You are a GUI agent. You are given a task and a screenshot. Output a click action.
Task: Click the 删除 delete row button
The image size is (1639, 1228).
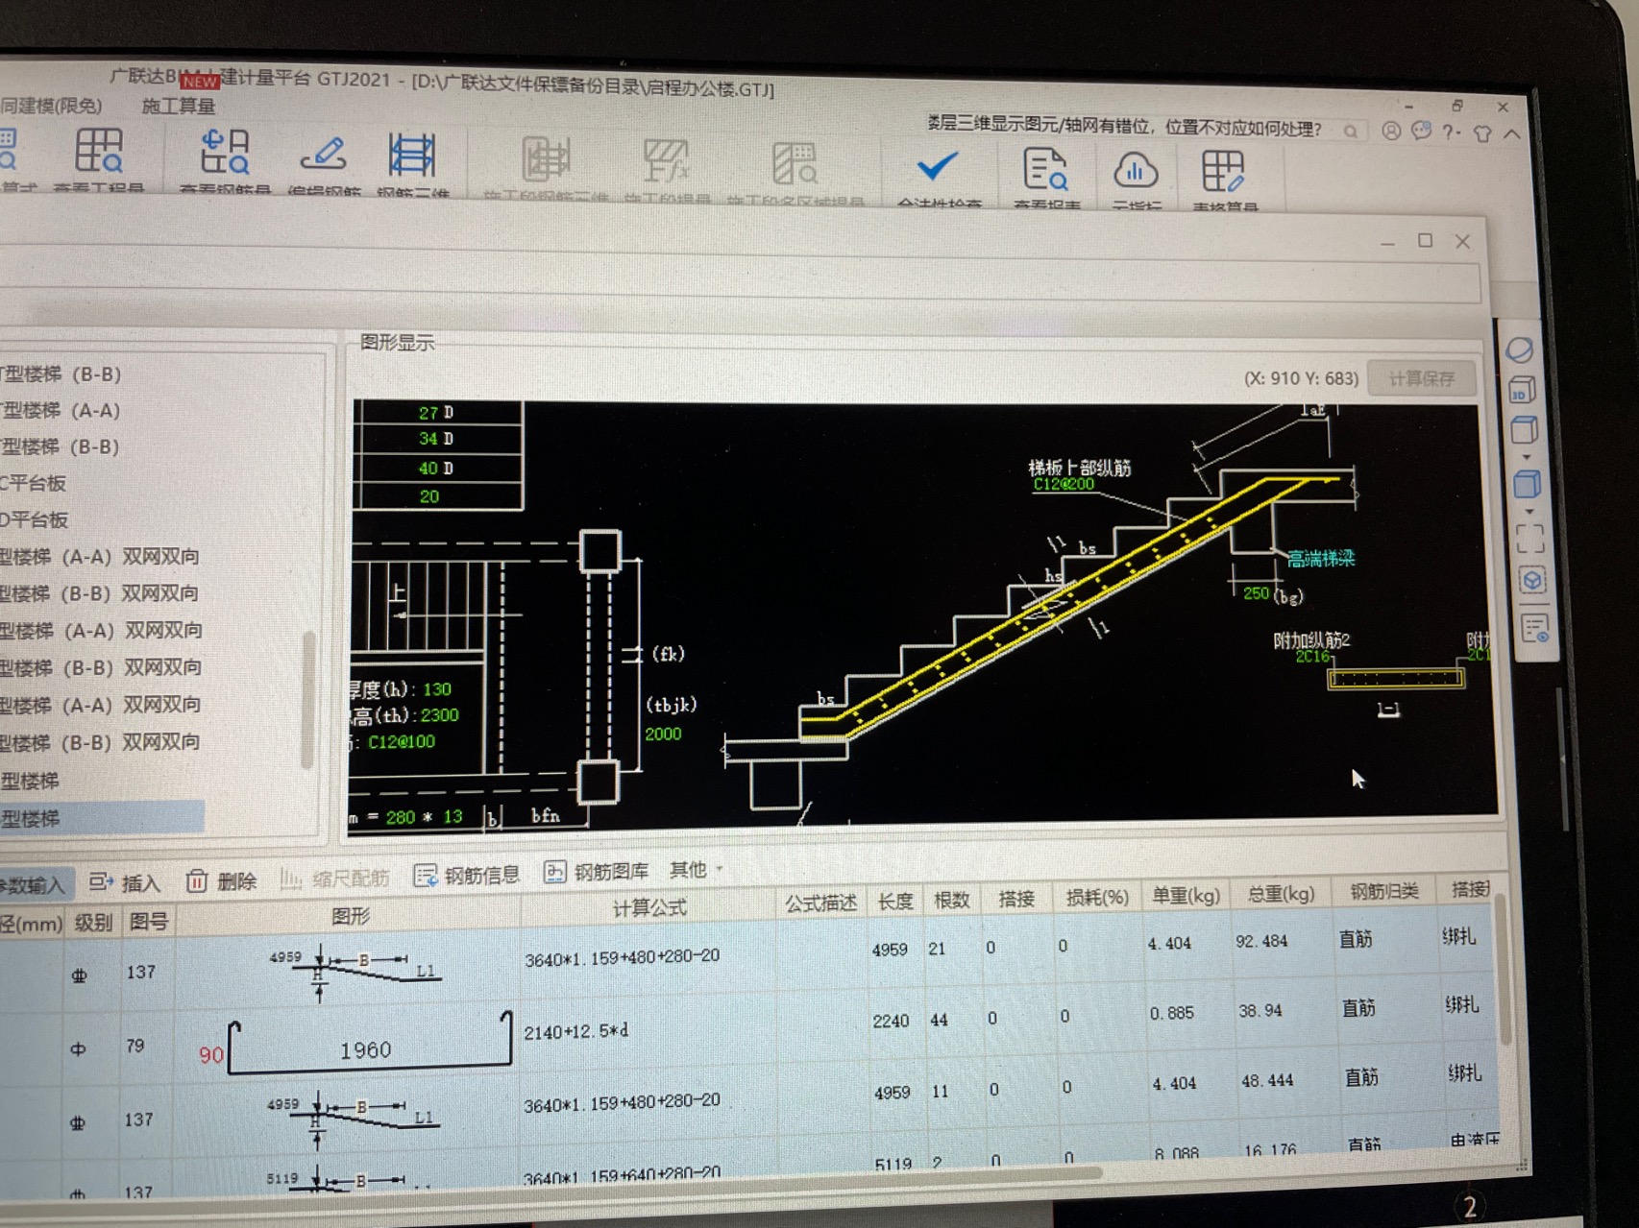click(x=222, y=880)
